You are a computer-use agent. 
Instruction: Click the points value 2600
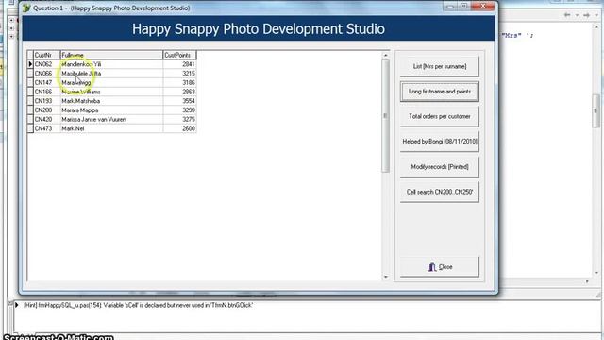coord(189,128)
